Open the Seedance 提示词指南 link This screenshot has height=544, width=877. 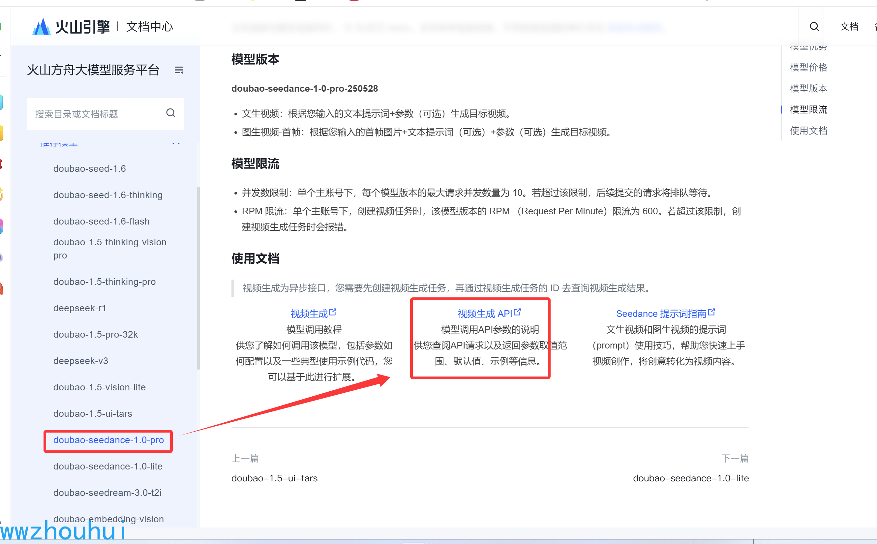(661, 314)
